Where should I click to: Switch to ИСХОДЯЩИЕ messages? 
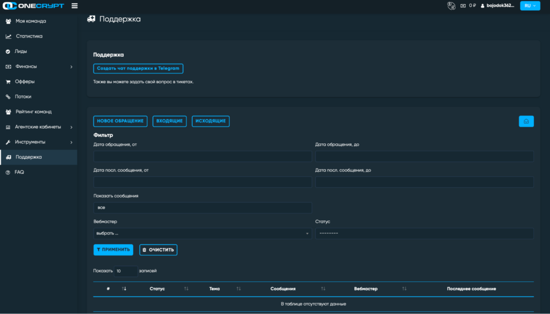tap(211, 121)
